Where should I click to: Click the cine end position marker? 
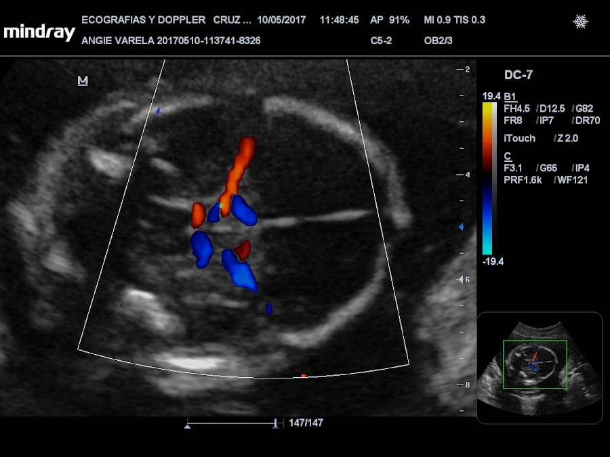pyautogui.click(x=275, y=424)
